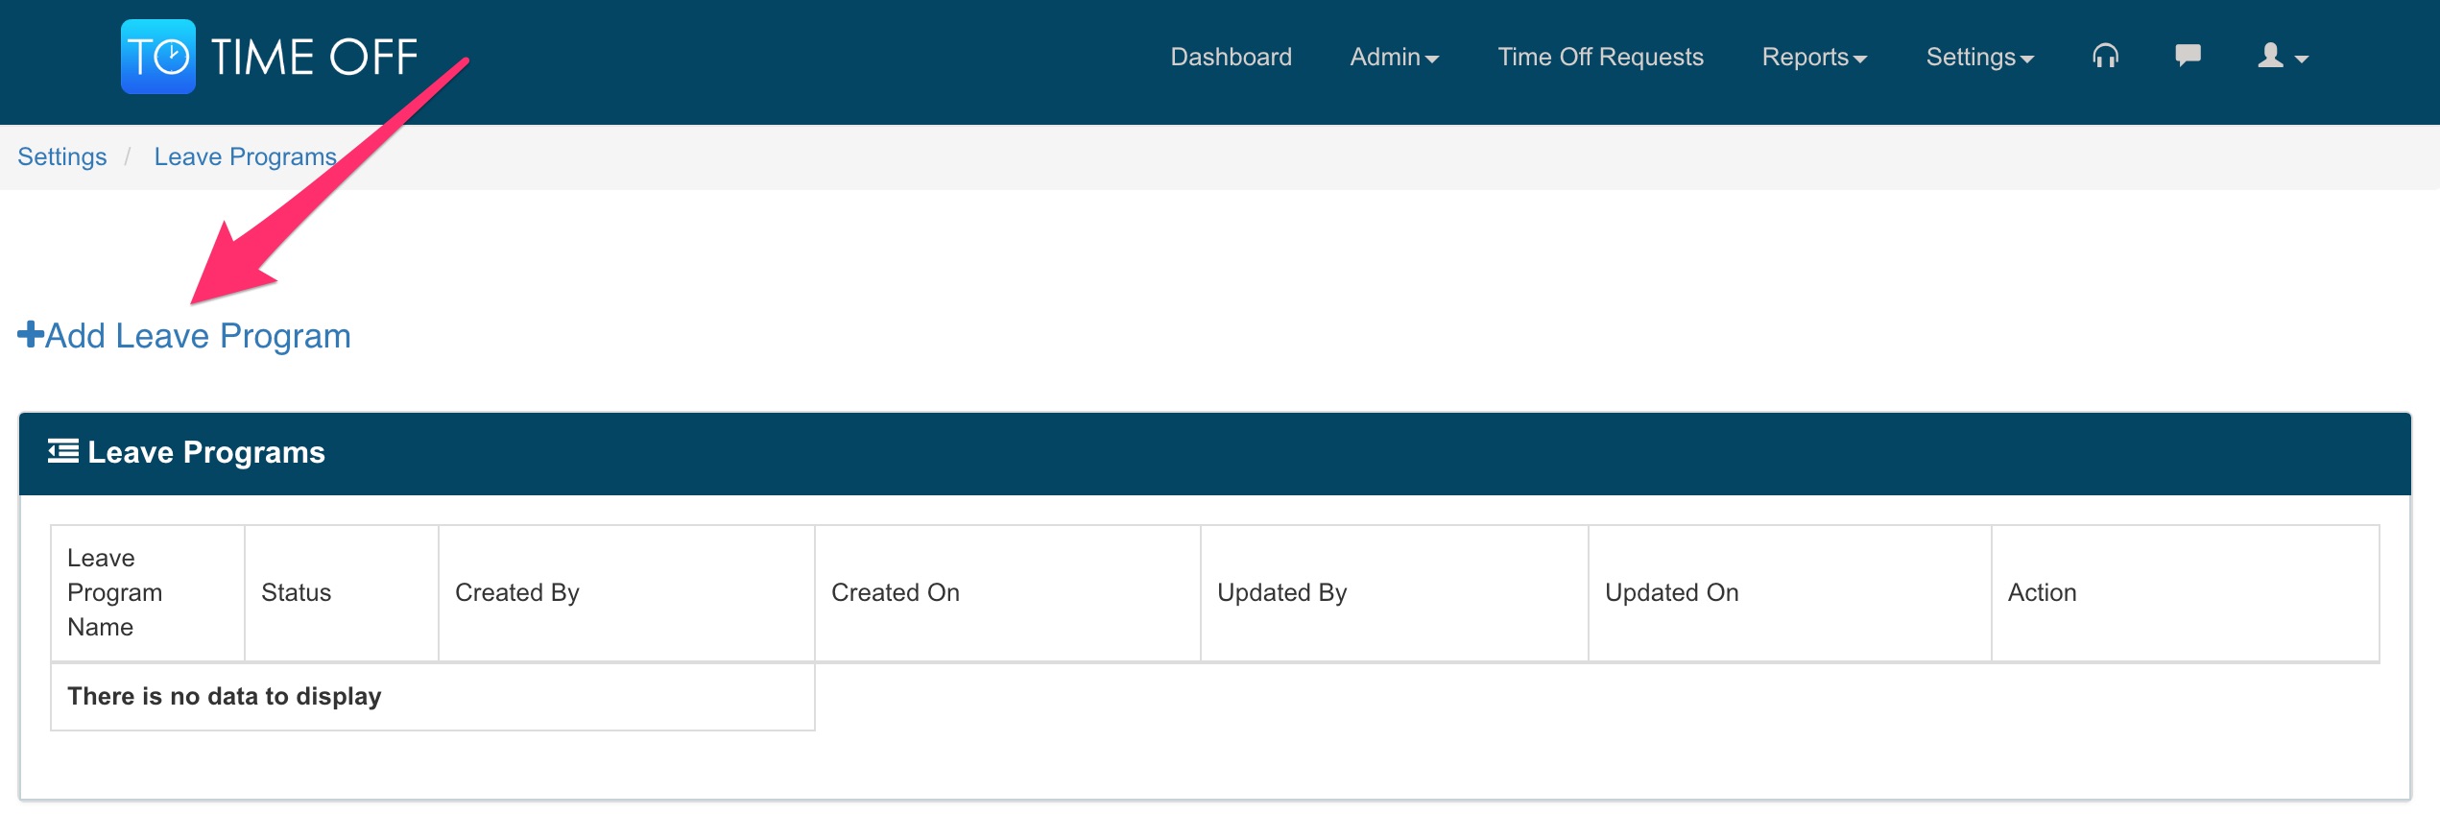Click the plus icon beside Add Leave Program
This screenshot has width=2440, height=814.
31,335
